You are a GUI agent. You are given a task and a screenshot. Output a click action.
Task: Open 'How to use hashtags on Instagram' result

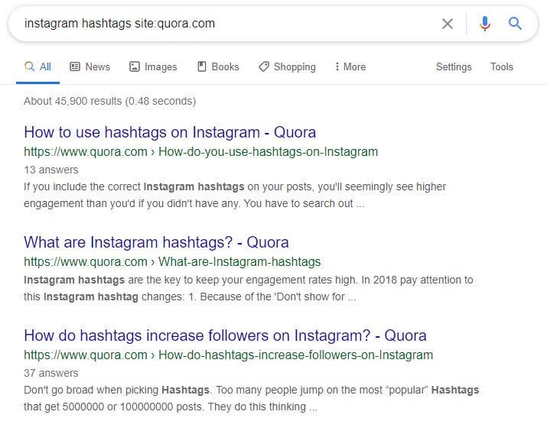click(170, 132)
